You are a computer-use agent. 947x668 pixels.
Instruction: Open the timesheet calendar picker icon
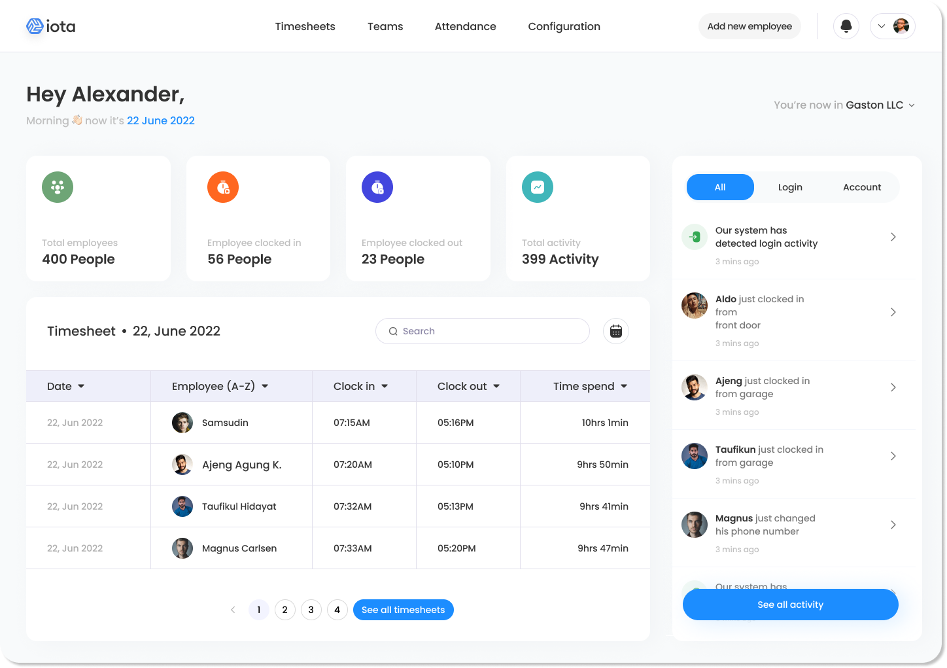(615, 331)
